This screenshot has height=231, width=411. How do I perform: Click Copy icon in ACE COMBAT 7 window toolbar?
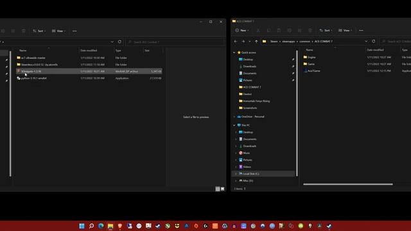[268, 30]
